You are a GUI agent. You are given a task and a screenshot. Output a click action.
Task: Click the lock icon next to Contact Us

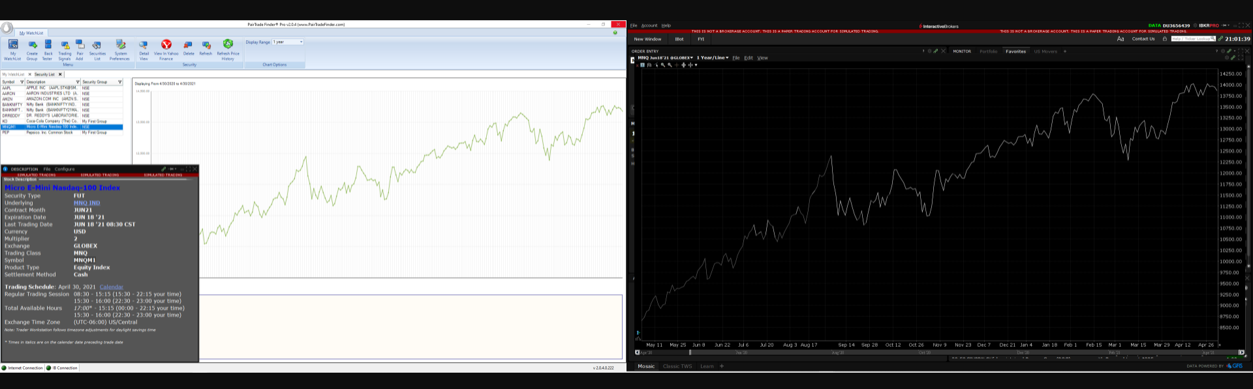coord(1165,39)
